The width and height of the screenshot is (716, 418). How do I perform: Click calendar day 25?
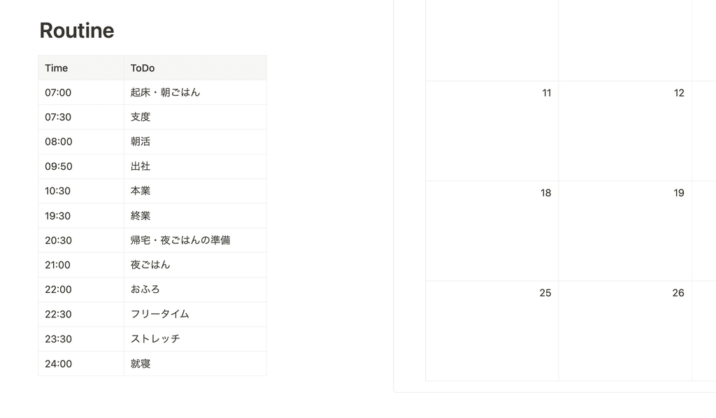(x=492, y=331)
